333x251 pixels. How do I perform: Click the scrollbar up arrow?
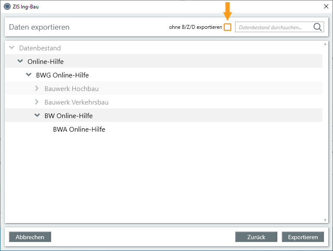(325, 44)
